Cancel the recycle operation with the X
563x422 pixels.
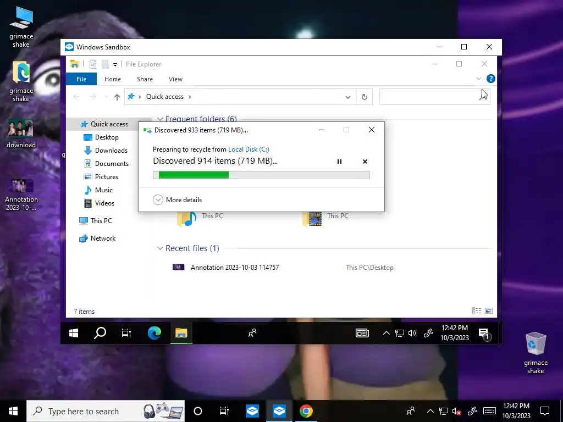(365, 162)
